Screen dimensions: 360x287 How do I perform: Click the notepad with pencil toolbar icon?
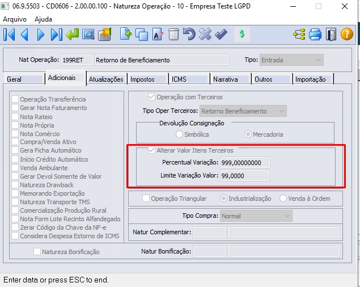[105, 35]
